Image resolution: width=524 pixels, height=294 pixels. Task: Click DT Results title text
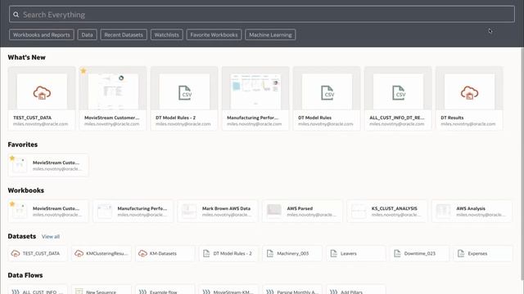(452, 118)
